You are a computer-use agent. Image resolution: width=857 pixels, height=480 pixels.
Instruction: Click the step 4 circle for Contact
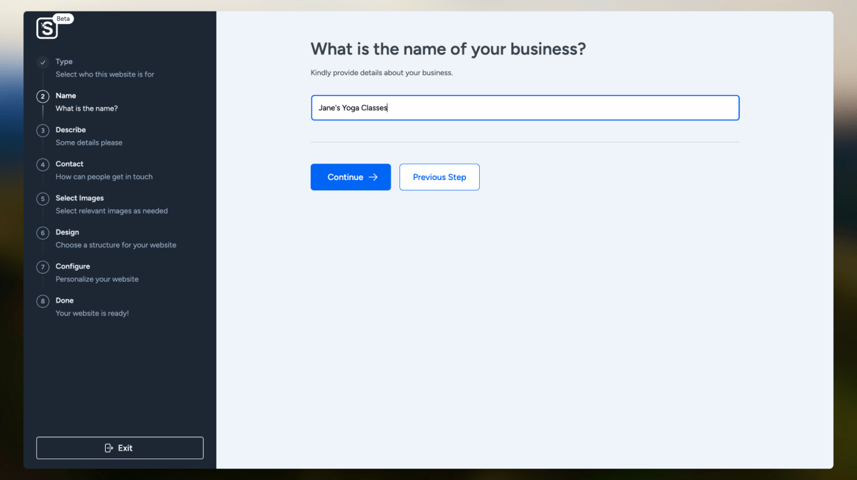click(x=43, y=165)
